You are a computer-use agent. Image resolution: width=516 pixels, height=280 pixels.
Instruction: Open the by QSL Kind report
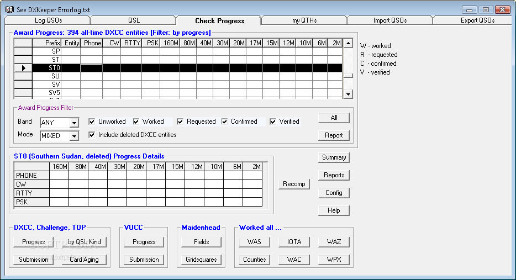coord(84,242)
